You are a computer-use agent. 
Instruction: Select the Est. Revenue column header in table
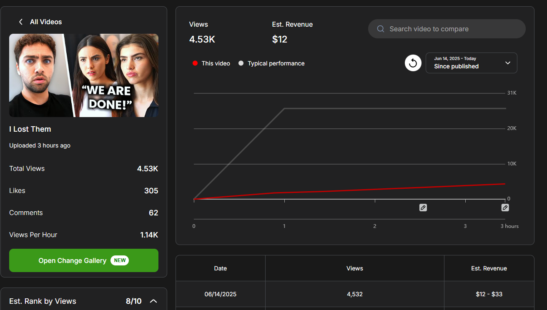click(489, 268)
